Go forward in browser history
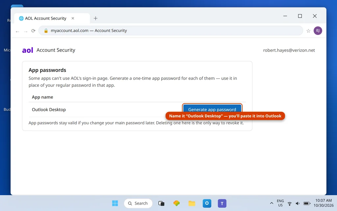337x211 pixels. pyautogui.click(x=26, y=31)
